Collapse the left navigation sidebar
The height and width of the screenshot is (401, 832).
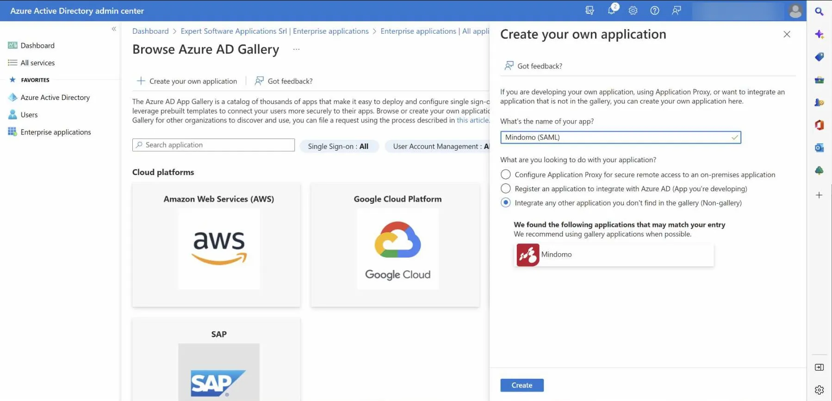point(114,29)
